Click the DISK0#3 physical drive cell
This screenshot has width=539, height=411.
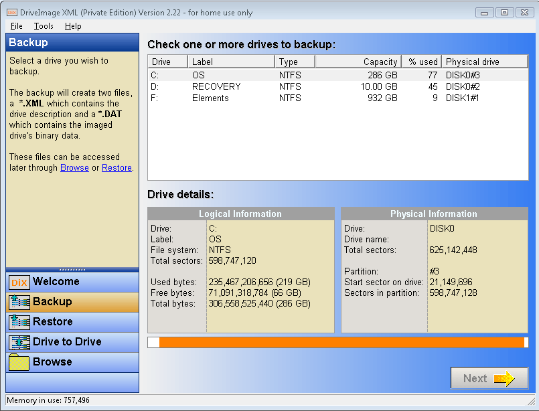(463, 75)
